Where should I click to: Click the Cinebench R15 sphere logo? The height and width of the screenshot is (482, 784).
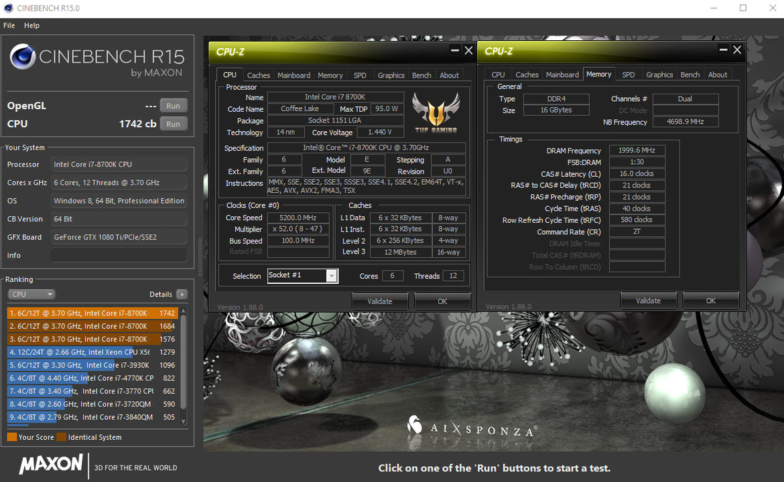click(x=23, y=56)
